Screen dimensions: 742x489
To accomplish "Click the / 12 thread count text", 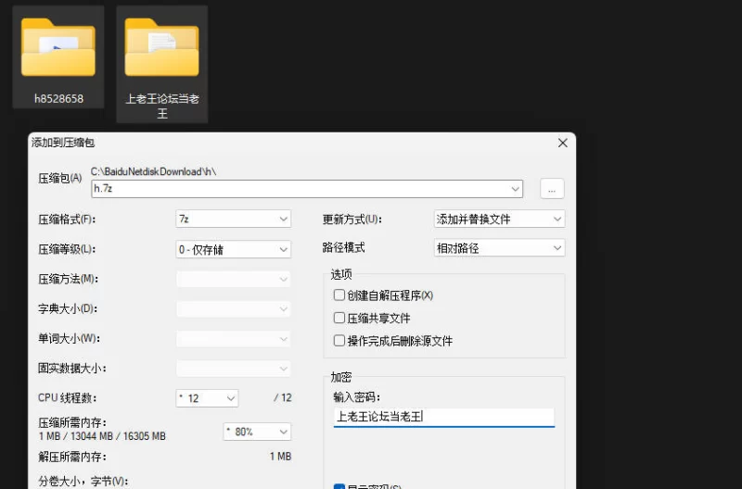I will point(283,398).
